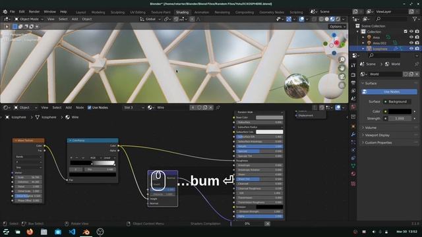Viewport: 422px width, 237px height.
Task: Cancel shader compilation with the X button
Action: pyautogui.click(x=267, y=224)
